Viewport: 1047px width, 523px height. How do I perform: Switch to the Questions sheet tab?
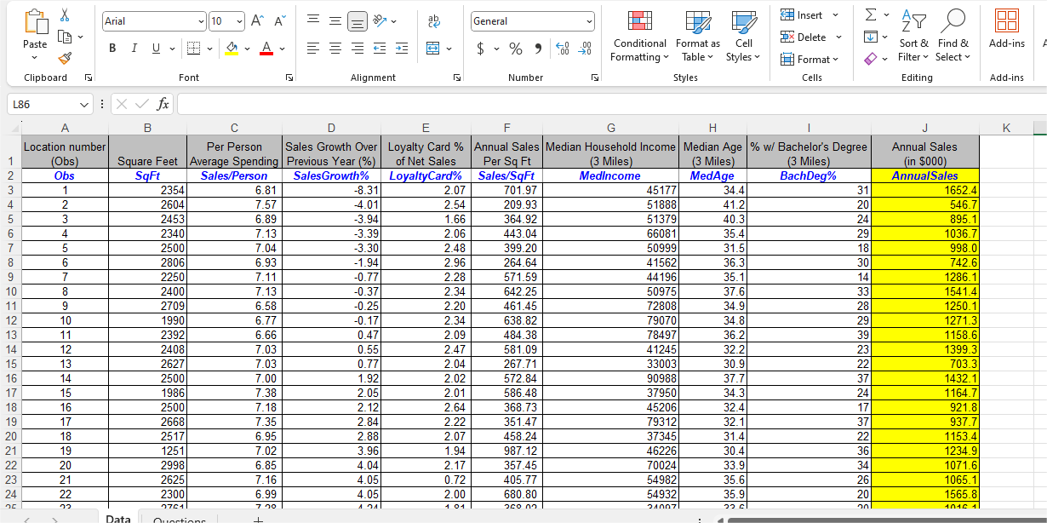point(180,519)
